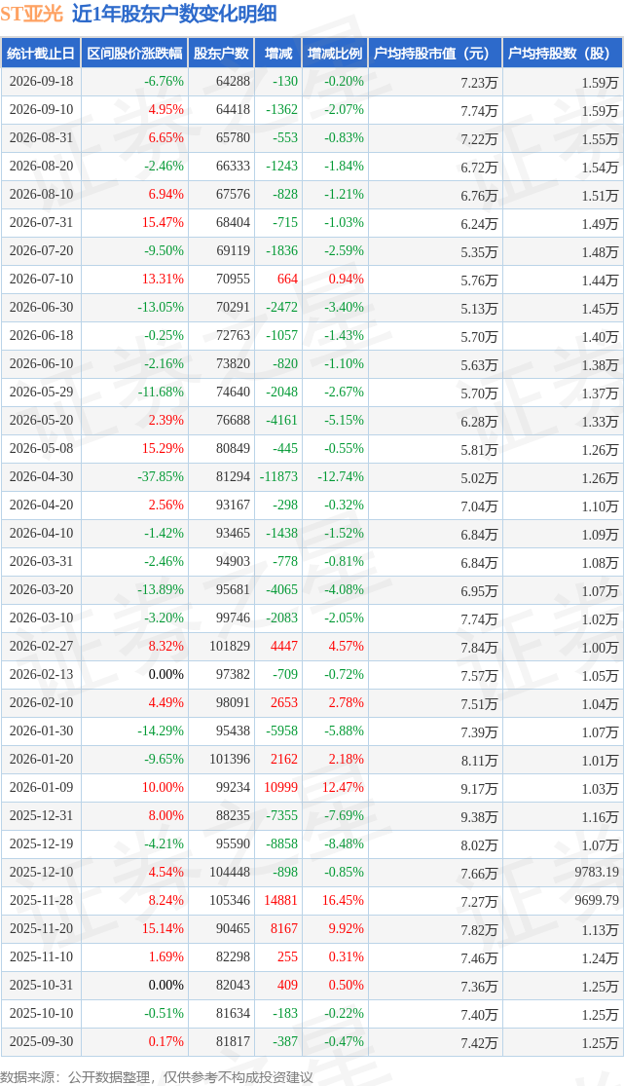Viewport: 624px width, 1086px height.
Task: Click the ST亚光 title text
Action: point(31,14)
